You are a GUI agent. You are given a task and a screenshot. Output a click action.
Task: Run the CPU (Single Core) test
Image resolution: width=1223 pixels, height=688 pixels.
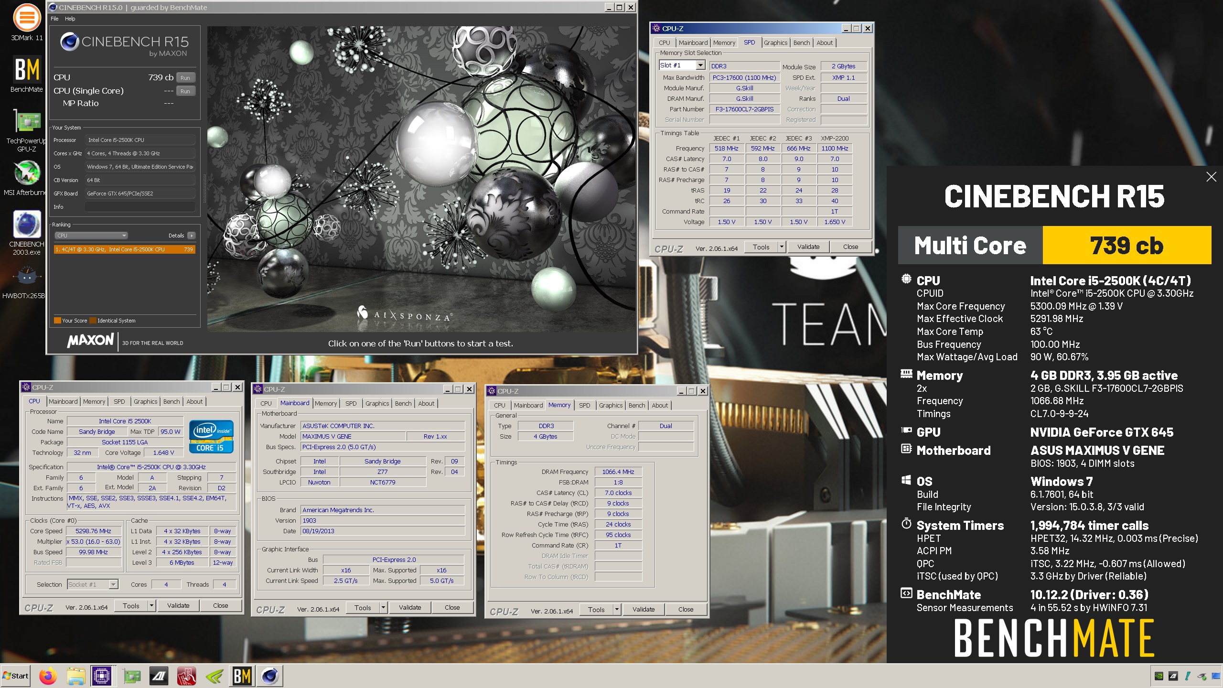pos(185,91)
